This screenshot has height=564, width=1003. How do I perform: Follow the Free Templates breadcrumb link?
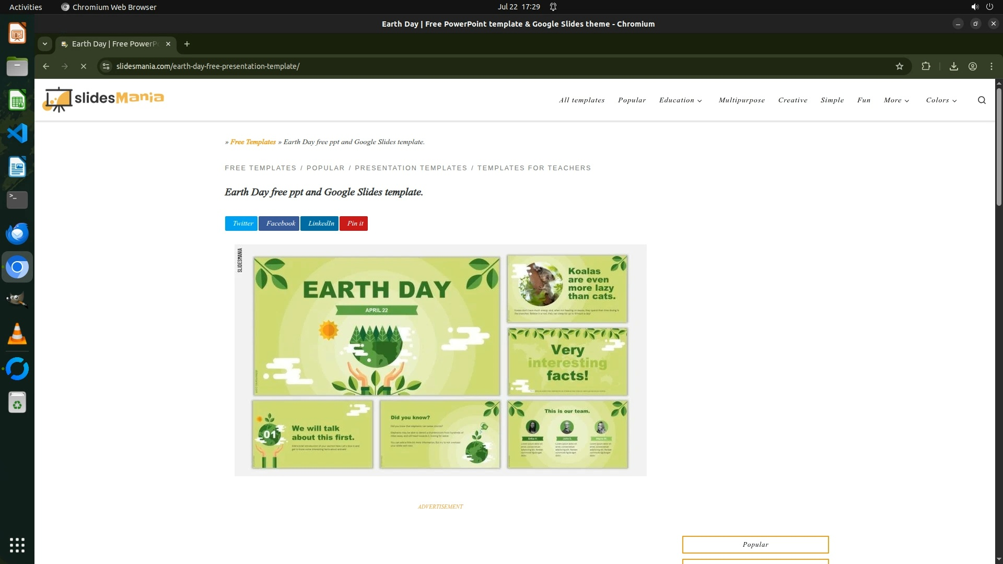coord(253,142)
